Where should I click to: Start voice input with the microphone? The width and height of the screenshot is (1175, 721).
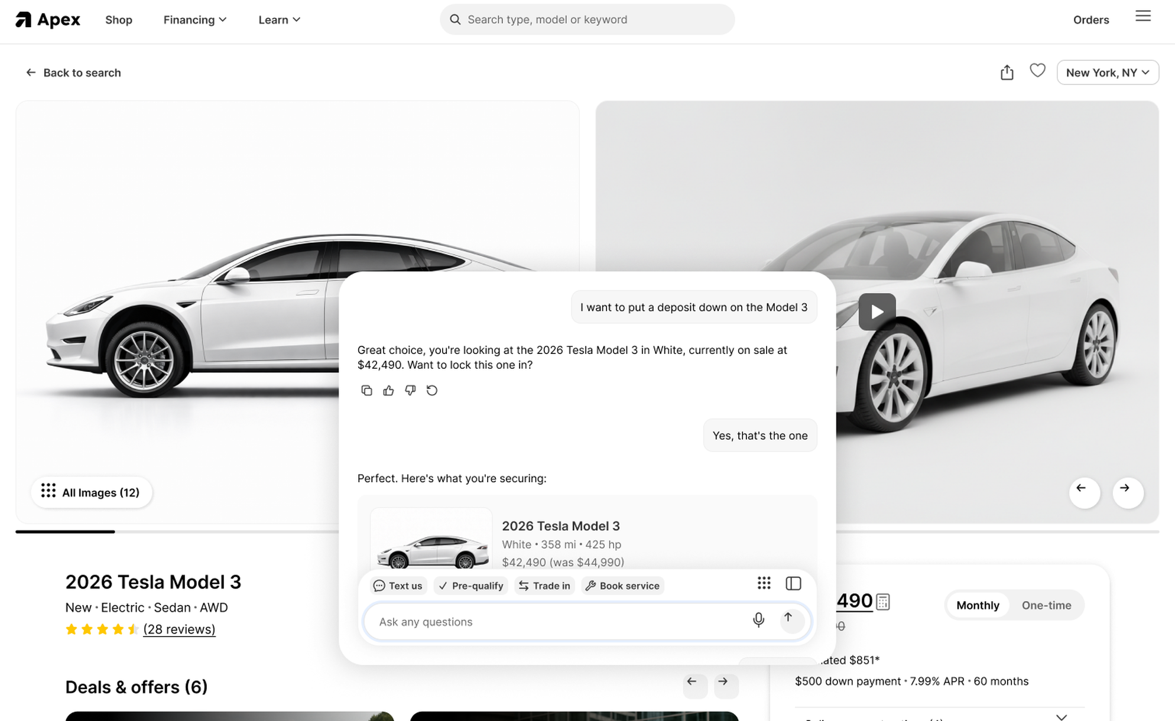coord(758,619)
